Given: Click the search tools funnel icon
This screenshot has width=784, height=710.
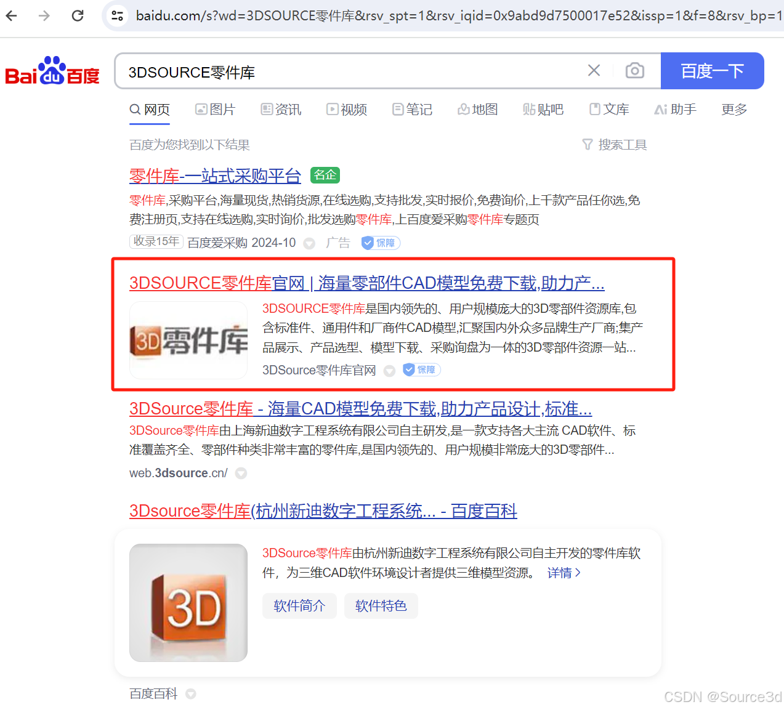Looking at the screenshot, I should pos(587,145).
